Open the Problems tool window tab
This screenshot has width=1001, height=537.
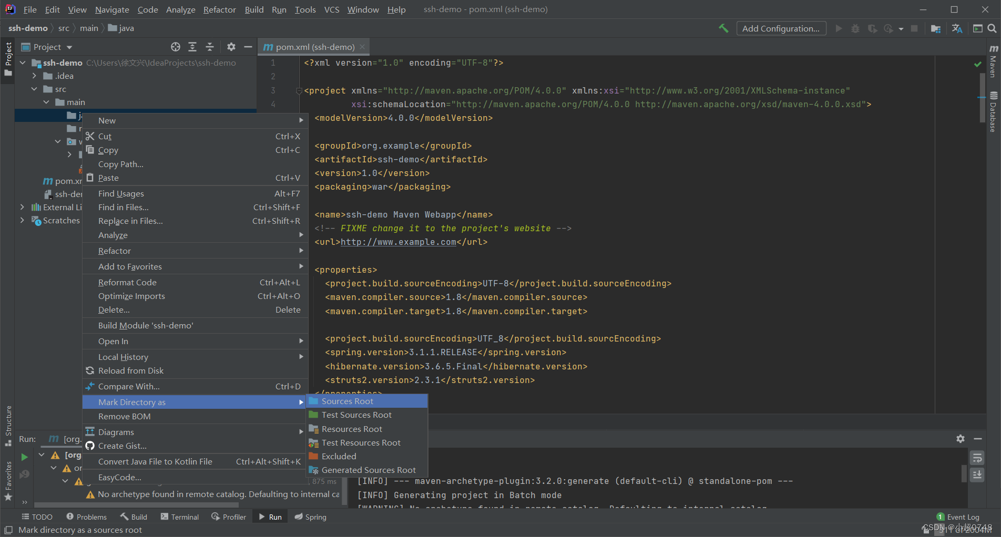86,517
